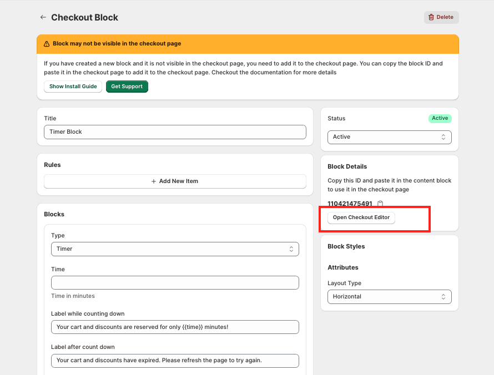Click the Delete button with trash icon
The height and width of the screenshot is (375, 494).
click(441, 17)
